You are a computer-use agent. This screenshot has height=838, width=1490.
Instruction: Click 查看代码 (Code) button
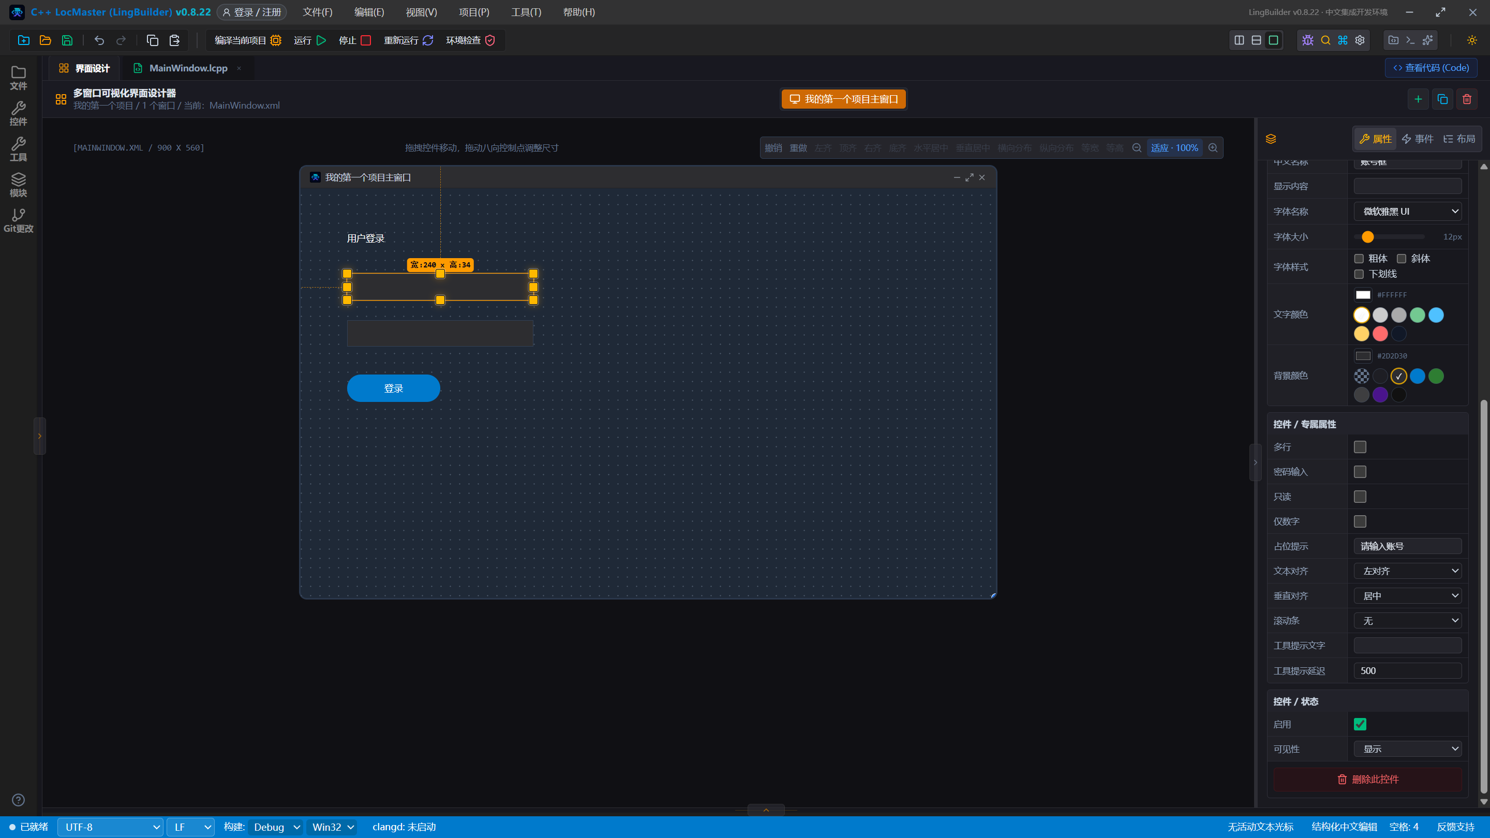(x=1431, y=68)
